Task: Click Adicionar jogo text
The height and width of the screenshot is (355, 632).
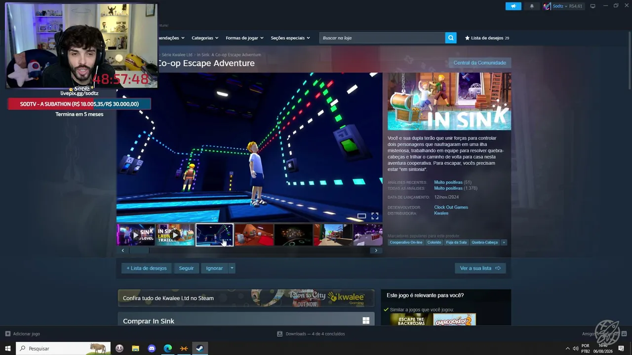Action: (26, 334)
